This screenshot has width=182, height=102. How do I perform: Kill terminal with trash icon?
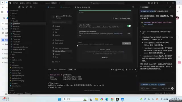pos(127,69)
